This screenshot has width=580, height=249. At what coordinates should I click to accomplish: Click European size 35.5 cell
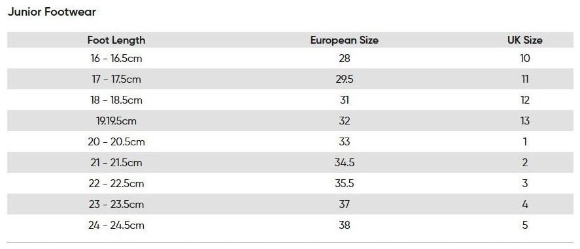[x=345, y=183]
